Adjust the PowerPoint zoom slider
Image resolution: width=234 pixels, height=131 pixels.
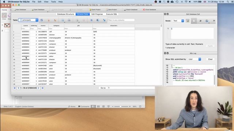pyautogui.click(x=121, y=107)
